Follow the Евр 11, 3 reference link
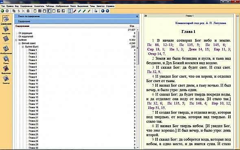240x150 pixels. 222,49
